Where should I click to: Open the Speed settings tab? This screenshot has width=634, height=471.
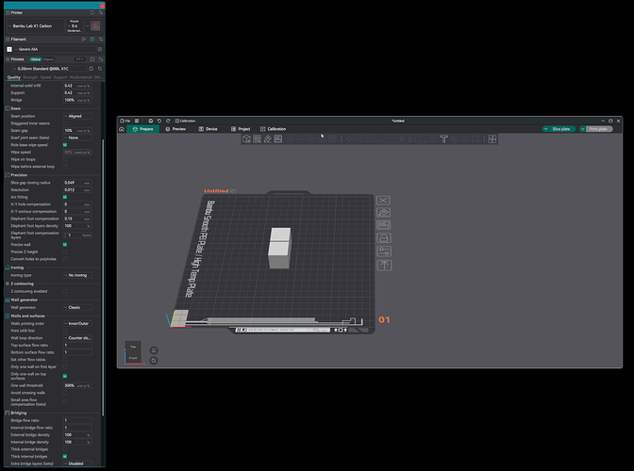[45, 77]
